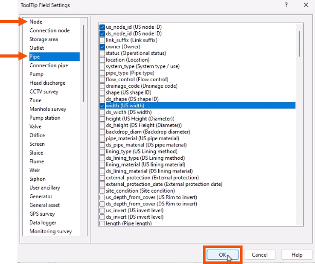Check drainage_code (Drainage code) box

pyautogui.click(x=102, y=86)
